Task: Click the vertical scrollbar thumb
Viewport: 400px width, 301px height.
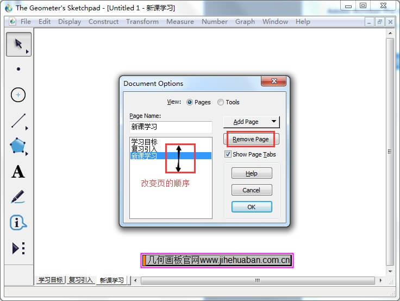Action: pos(390,152)
